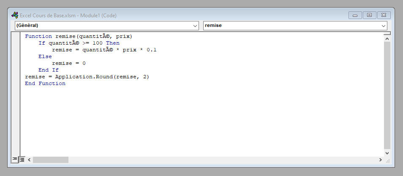Click the vertical scrollbar track
Image resolution: width=403 pixels, height=176 pixels.
coord(387,96)
